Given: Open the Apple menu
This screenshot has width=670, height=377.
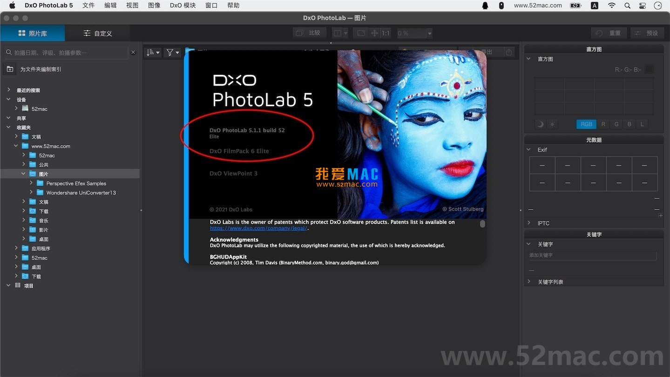Looking at the screenshot, I should [12, 6].
